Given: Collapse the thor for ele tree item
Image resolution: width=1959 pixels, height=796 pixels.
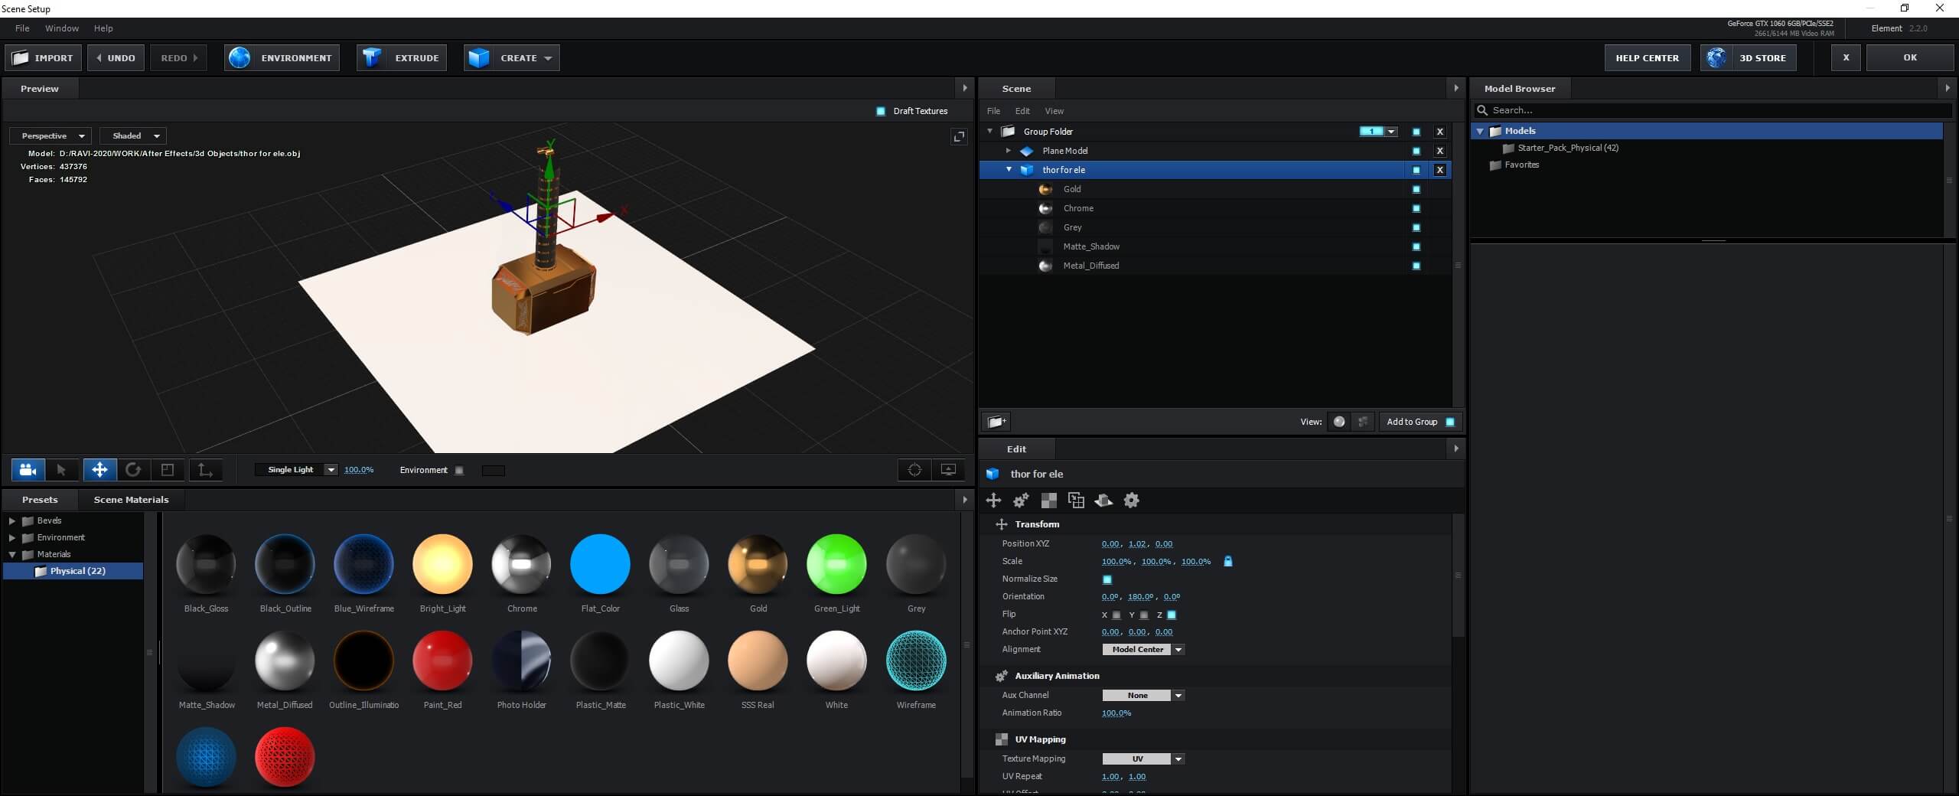Looking at the screenshot, I should click(x=1009, y=170).
